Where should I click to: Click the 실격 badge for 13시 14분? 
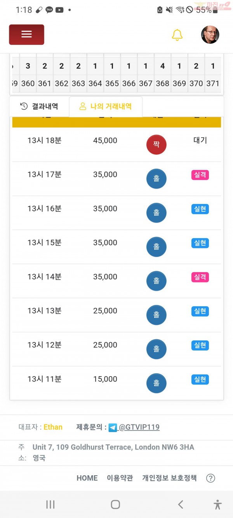point(200,277)
